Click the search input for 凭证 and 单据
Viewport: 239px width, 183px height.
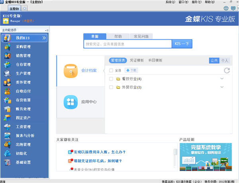pyautogui.click(x=127, y=44)
